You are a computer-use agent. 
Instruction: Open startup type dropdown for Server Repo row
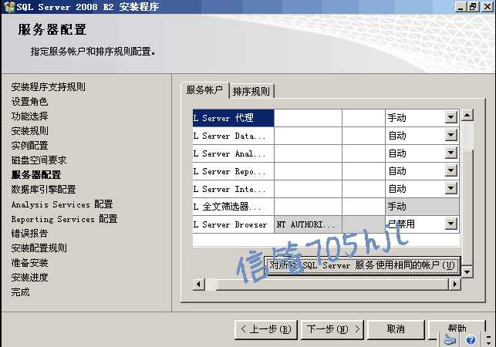pyautogui.click(x=450, y=171)
